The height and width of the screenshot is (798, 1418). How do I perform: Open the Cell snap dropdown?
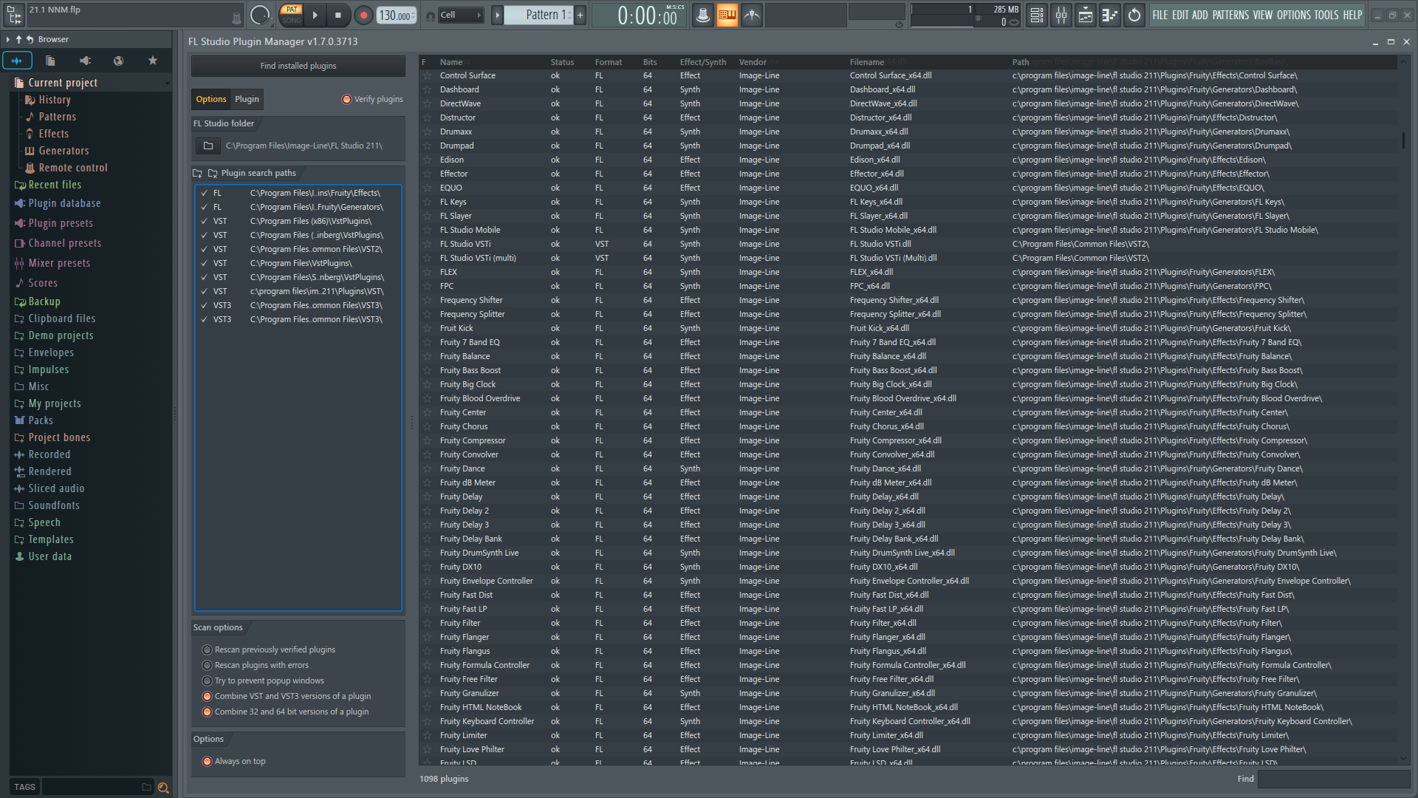click(461, 15)
